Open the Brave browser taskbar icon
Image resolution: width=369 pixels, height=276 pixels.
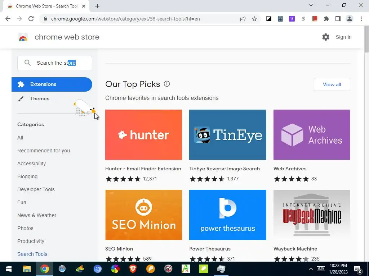pos(133,269)
